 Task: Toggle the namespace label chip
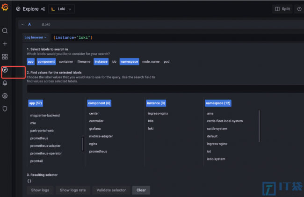[129, 62]
